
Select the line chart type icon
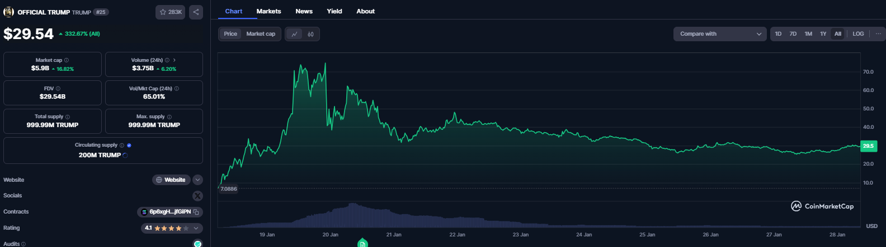pos(294,34)
